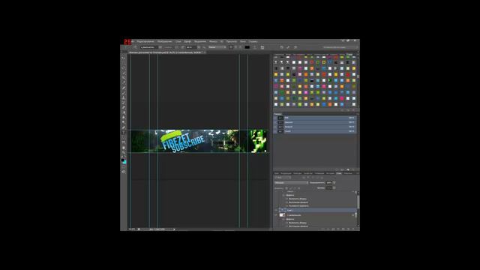Toggle the lock transparent pixels icon
480x270 pixels.
286,188
